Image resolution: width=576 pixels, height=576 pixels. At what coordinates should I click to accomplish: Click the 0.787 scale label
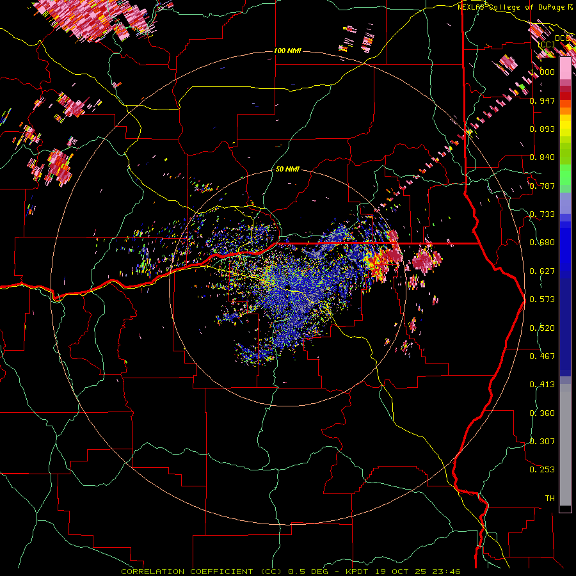(x=542, y=186)
